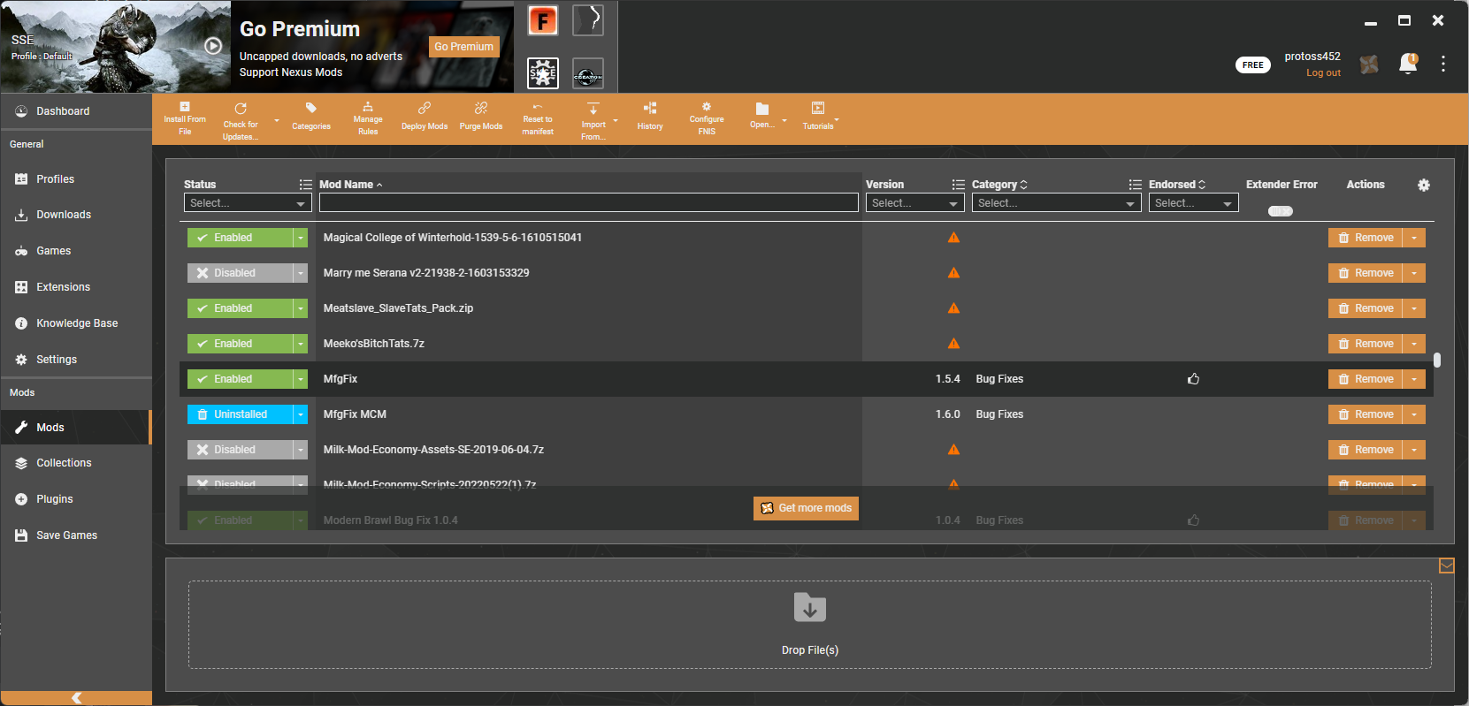1469x706 pixels.
Task: Expand Check for Updates dropdown arrow
Action: click(277, 120)
